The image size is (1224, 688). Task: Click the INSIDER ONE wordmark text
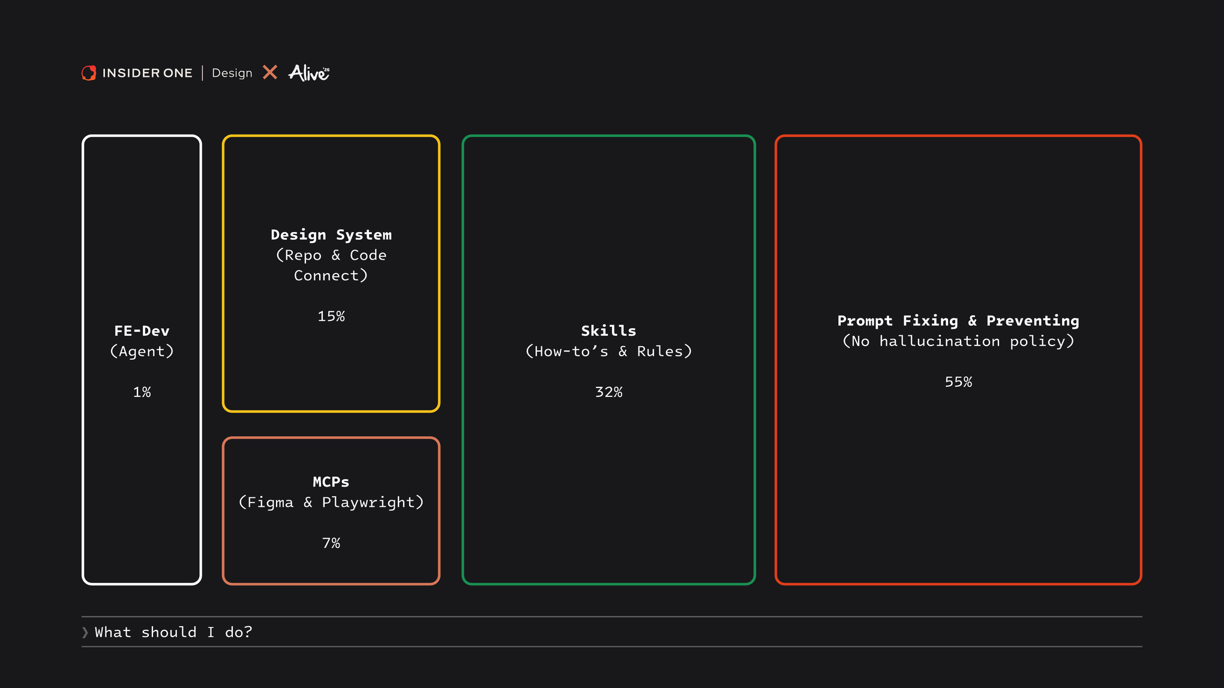click(148, 73)
